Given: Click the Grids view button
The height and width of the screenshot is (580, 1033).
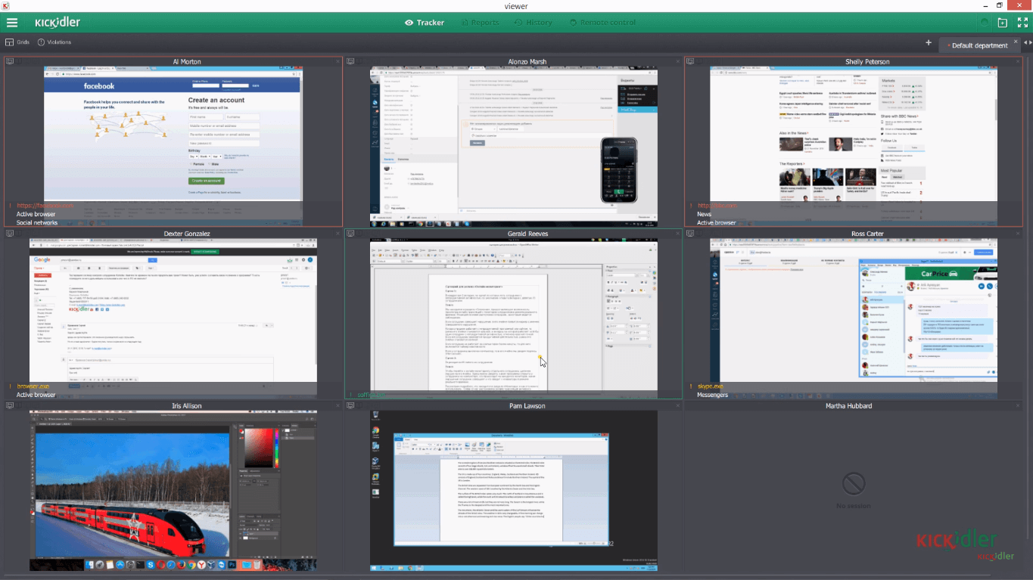Looking at the screenshot, I should coord(17,42).
